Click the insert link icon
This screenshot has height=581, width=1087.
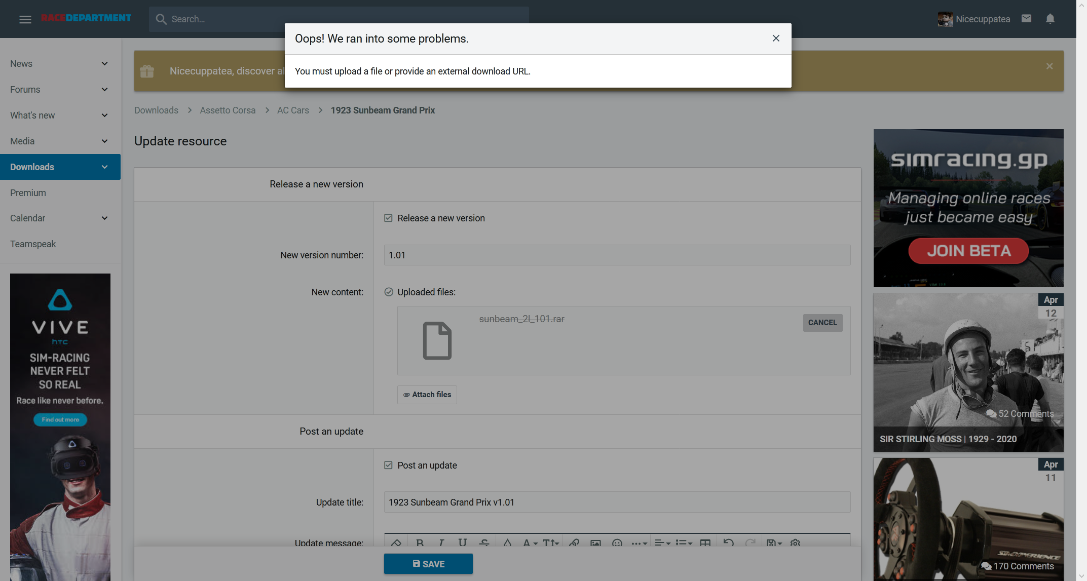click(x=574, y=543)
